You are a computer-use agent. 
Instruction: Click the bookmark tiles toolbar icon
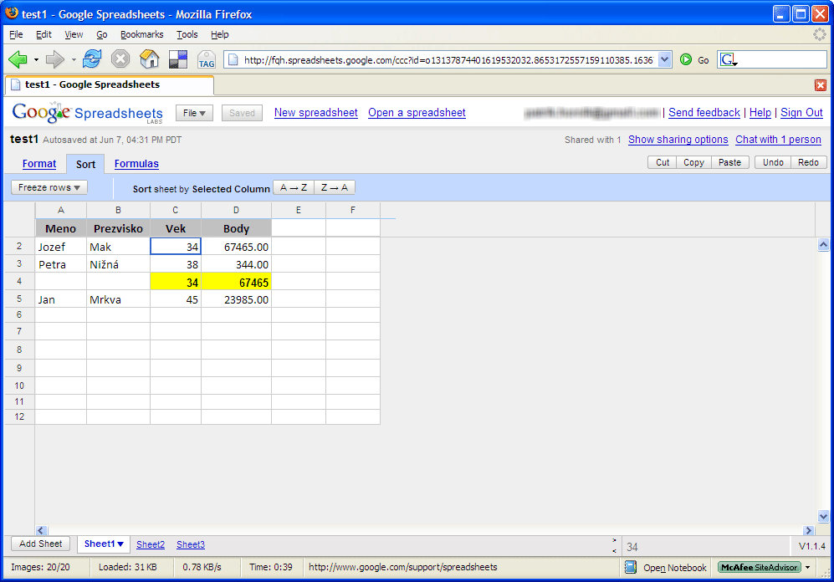click(x=177, y=59)
